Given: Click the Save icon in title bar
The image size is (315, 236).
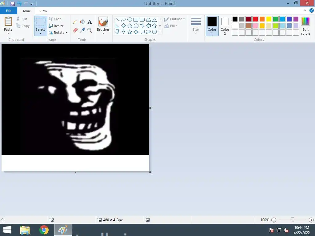Looking at the screenshot, I should [13, 4].
